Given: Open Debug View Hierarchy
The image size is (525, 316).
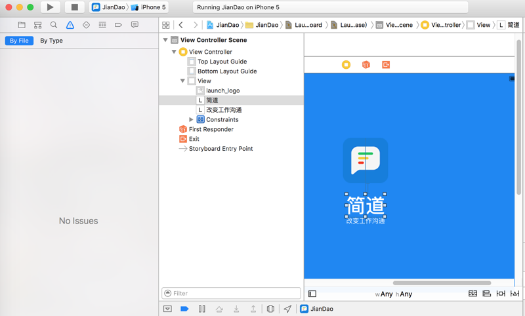Looking at the screenshot, I should coord(270,309).
